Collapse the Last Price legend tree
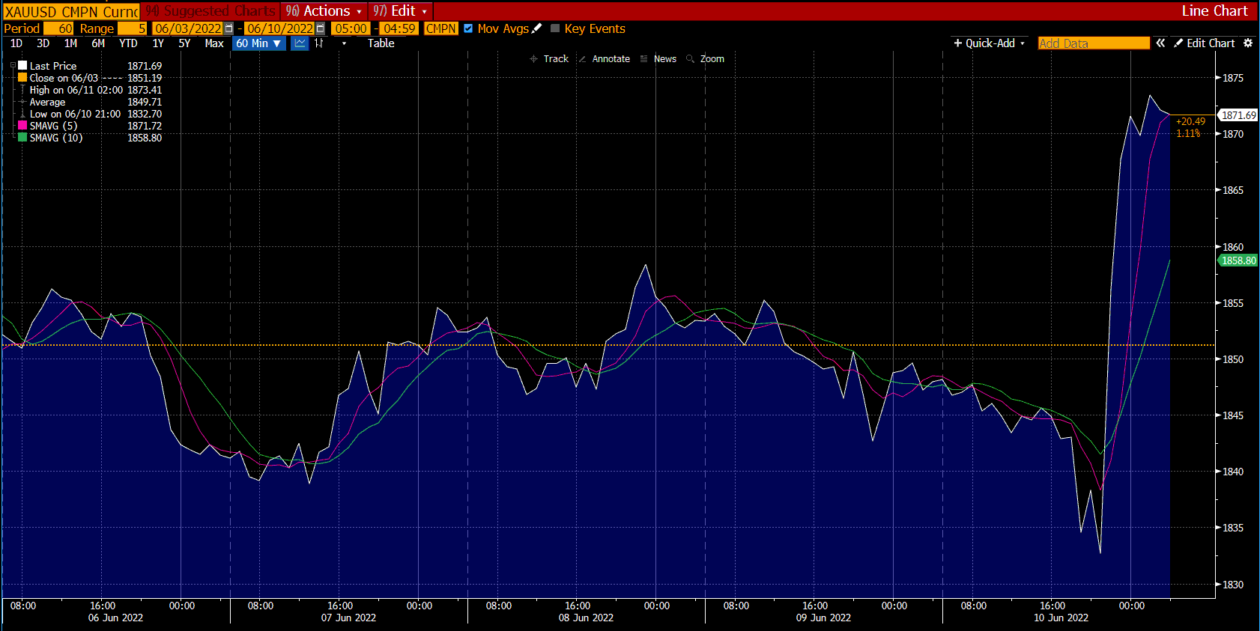Image resolution: width=1260 pixels, height=631 pixels. tap(13, 66)
